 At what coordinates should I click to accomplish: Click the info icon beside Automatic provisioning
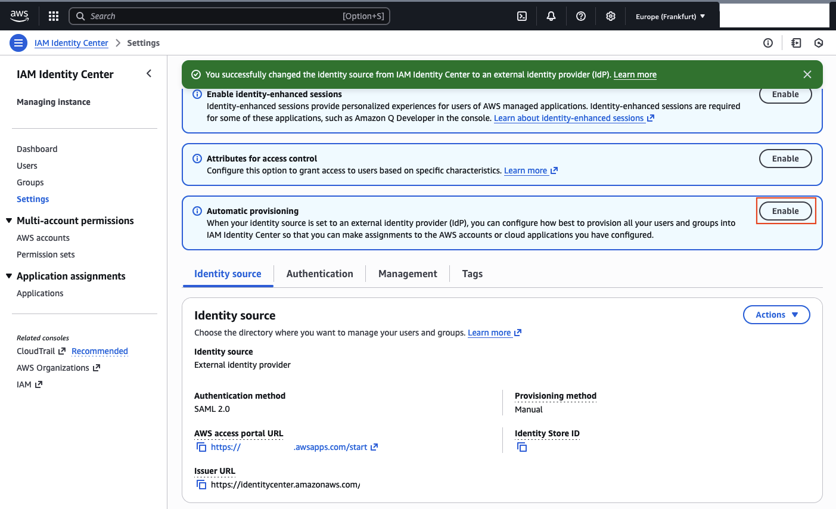(197, 210)
